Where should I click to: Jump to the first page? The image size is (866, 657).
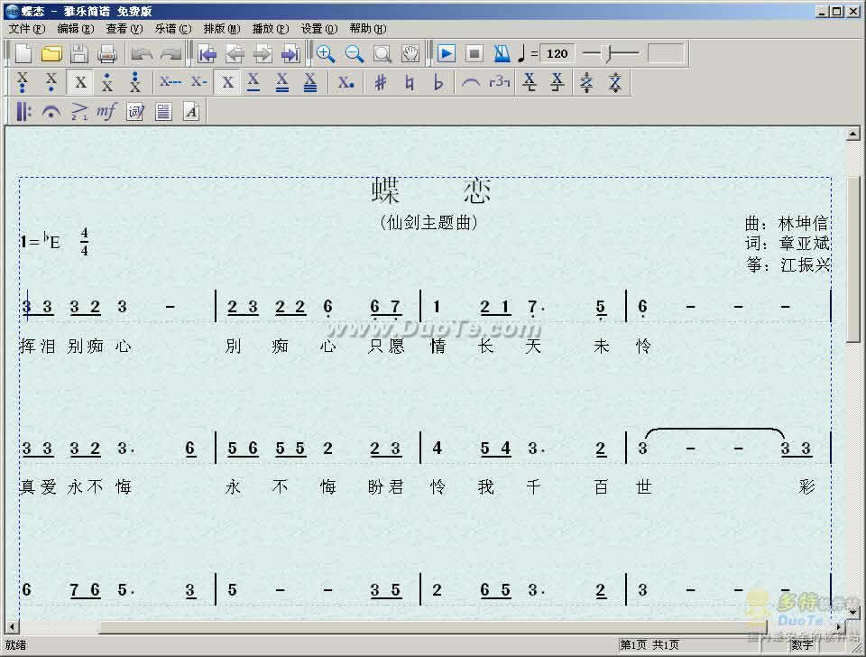point(207,53)
